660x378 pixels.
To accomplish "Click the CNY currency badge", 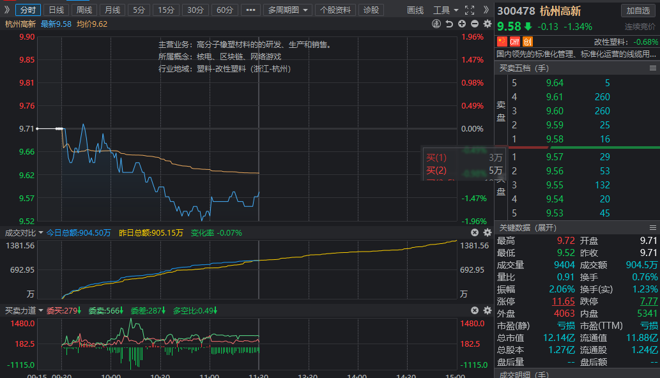I will point(514,42).
